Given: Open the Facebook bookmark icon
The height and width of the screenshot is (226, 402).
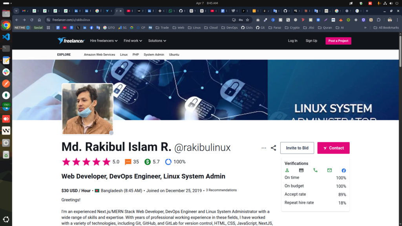Looking at the screenshot, I should [91, 27].
